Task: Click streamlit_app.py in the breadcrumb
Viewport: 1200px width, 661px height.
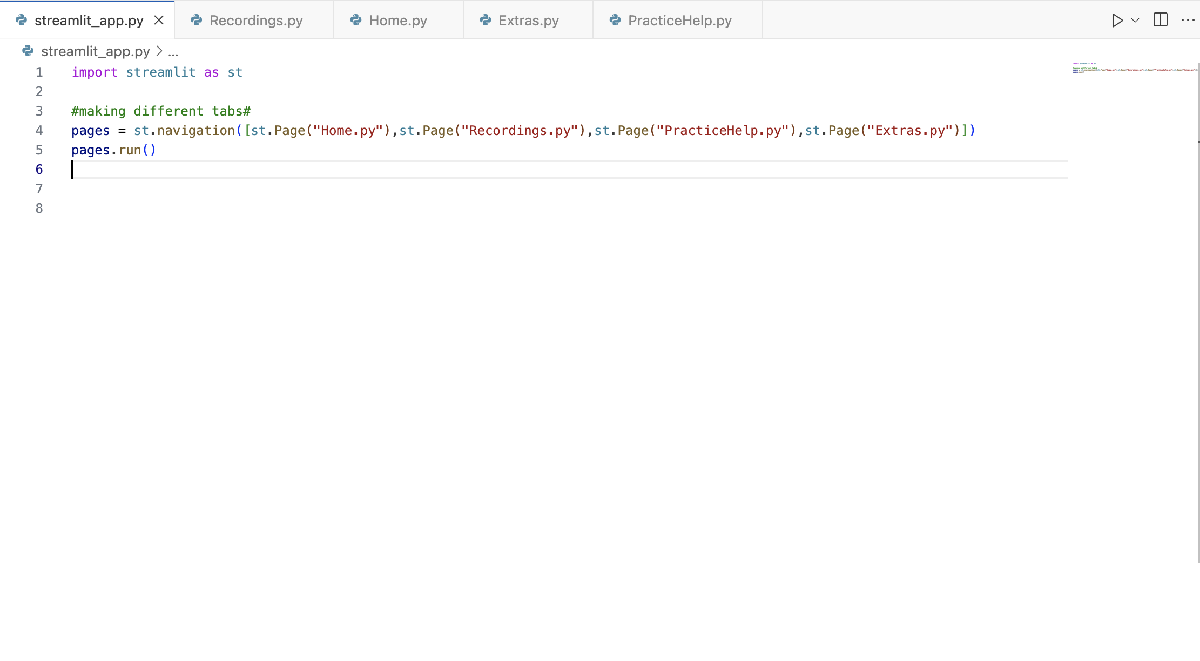Action: [x=95, y=51]
